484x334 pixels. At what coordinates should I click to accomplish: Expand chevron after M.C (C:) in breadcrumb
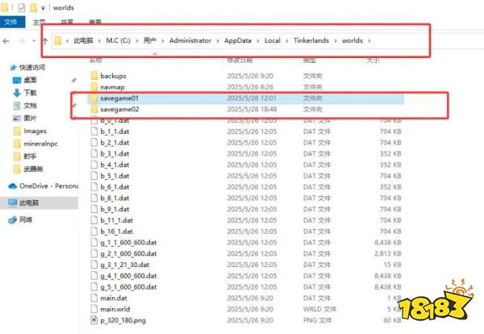coord(137,41)
